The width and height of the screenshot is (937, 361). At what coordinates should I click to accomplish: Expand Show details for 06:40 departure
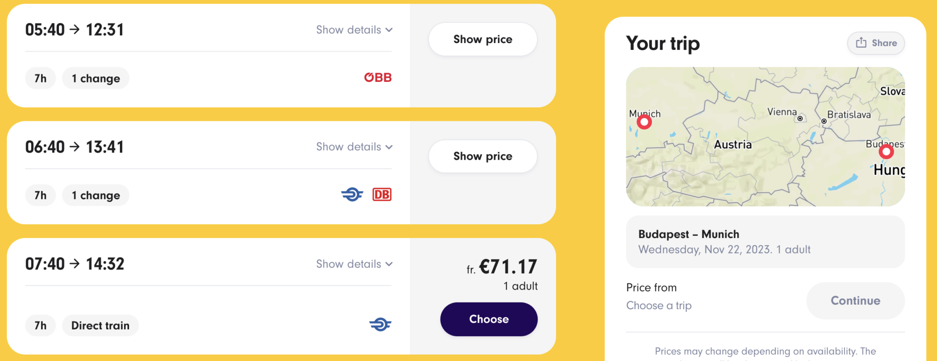[x=354, y=147]
